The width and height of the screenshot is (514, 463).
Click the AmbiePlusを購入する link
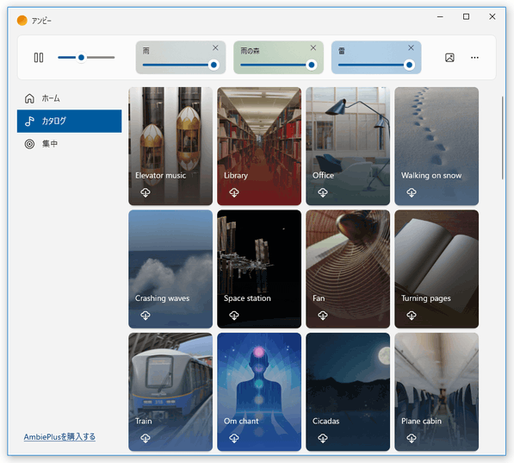coord(59,437)
